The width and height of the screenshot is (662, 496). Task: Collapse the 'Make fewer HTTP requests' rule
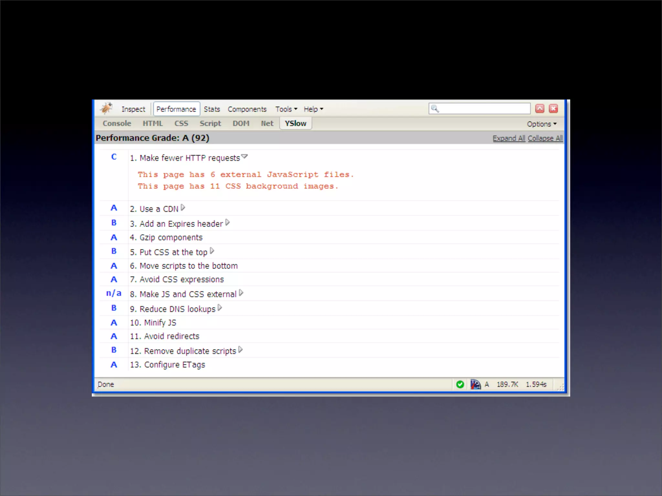point(244,157)
